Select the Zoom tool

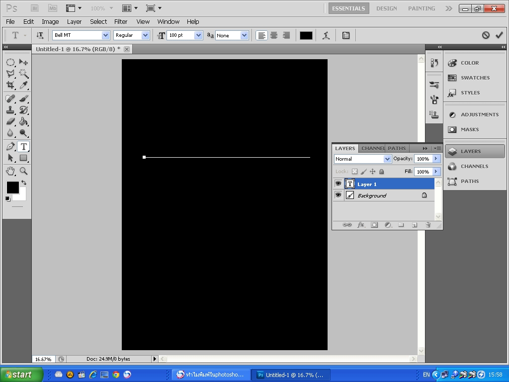(23, 171)
